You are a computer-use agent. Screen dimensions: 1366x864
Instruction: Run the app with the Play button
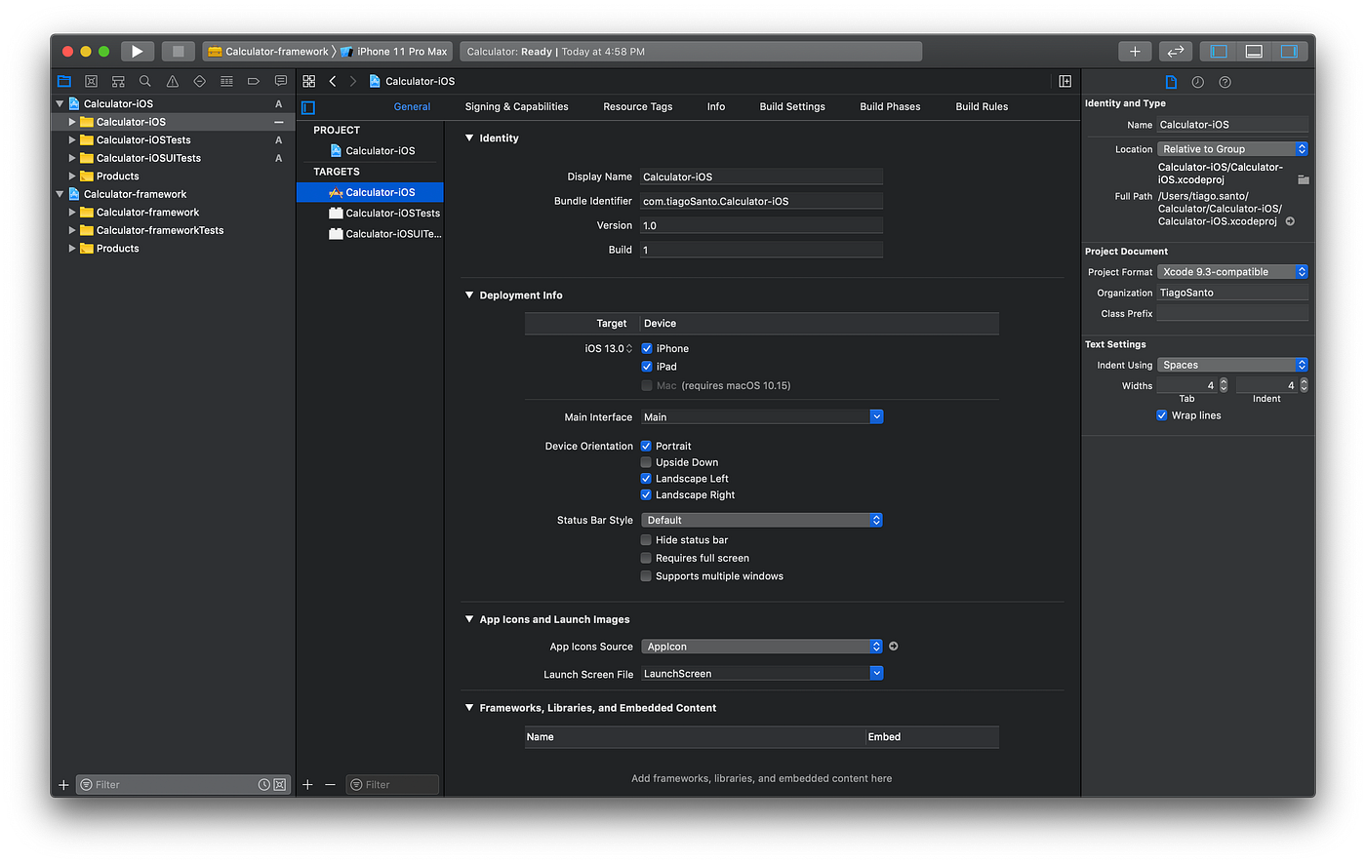(137, 51)
